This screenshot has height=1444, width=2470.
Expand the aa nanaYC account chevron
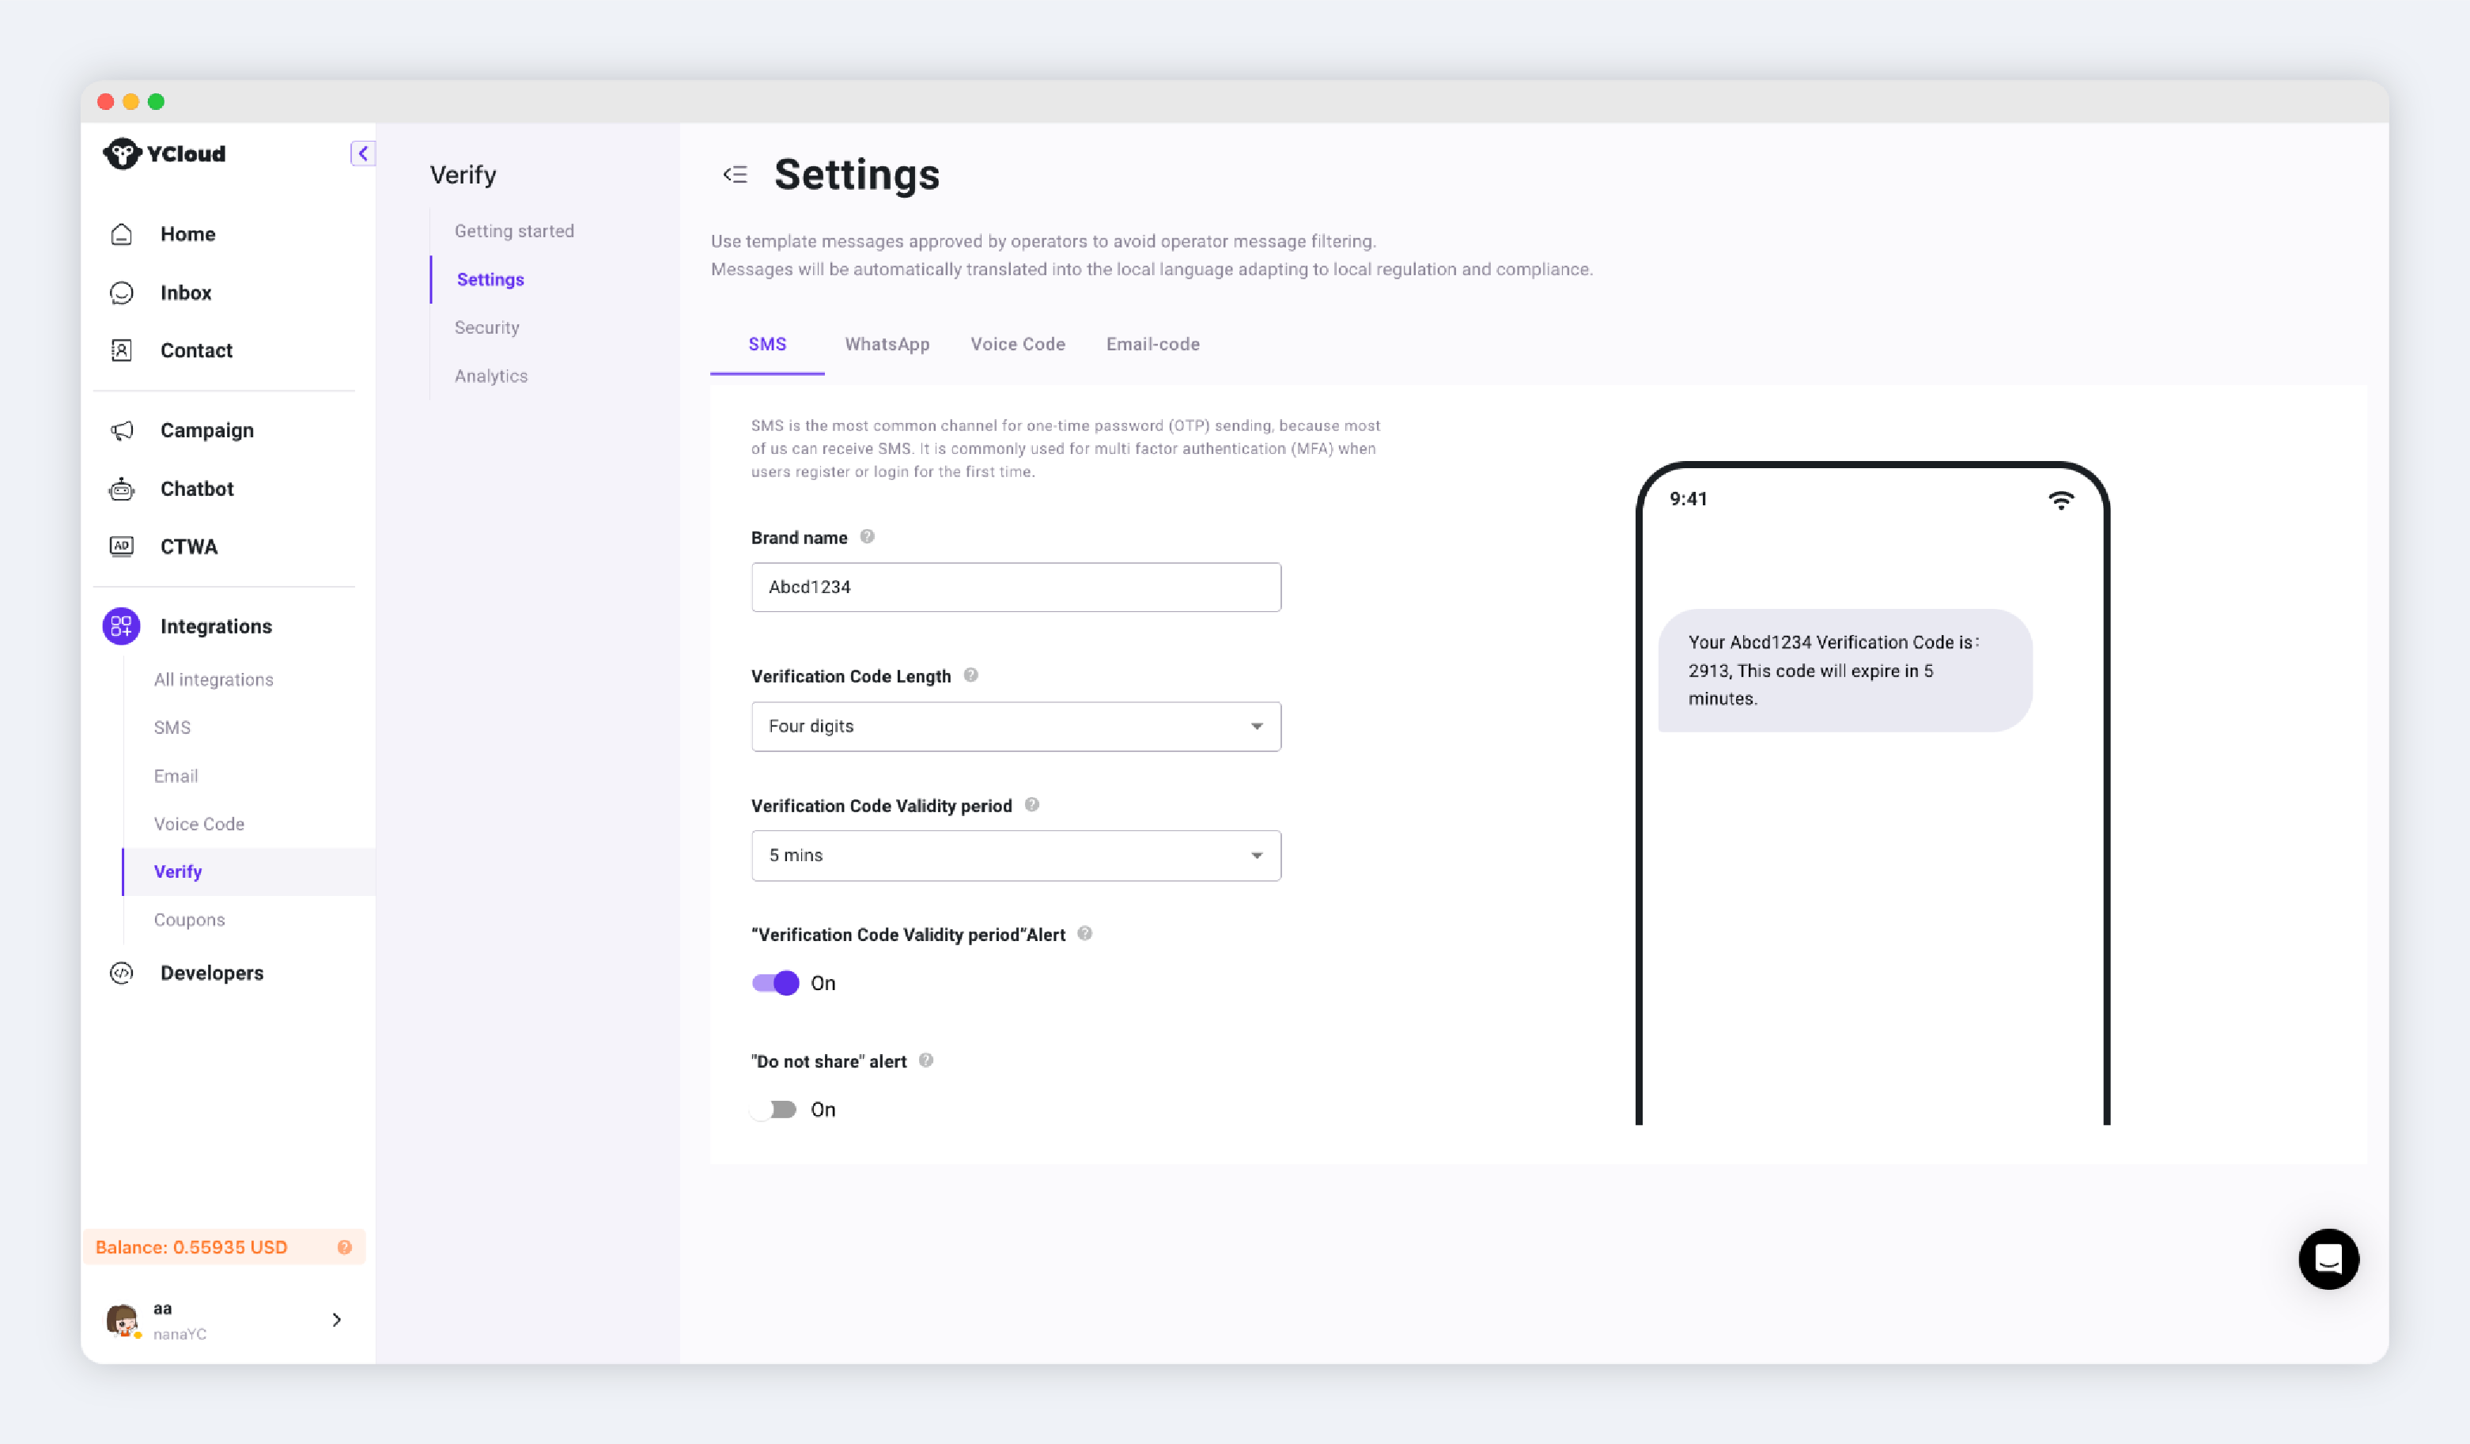click(336, 1320)
